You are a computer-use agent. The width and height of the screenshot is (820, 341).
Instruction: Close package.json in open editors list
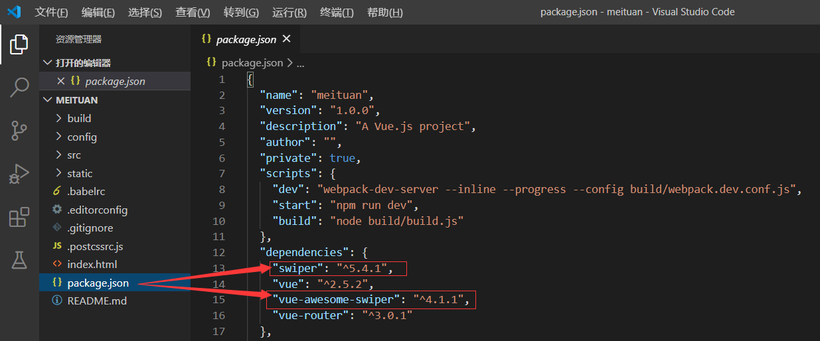60,81
